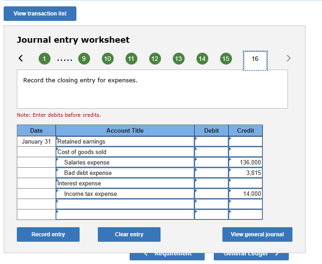The width and height of the screenshot is (322, 264).
Task: Click Interest expense debit field
Action: point(211,184)
